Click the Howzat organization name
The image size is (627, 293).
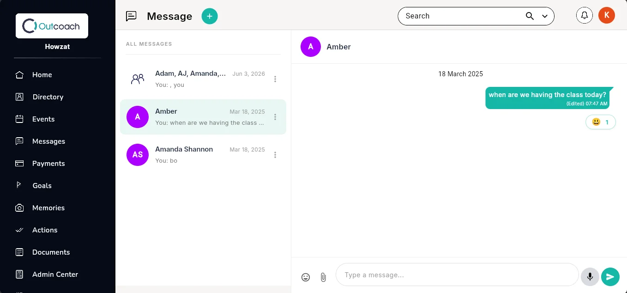(x=57, y=47)
